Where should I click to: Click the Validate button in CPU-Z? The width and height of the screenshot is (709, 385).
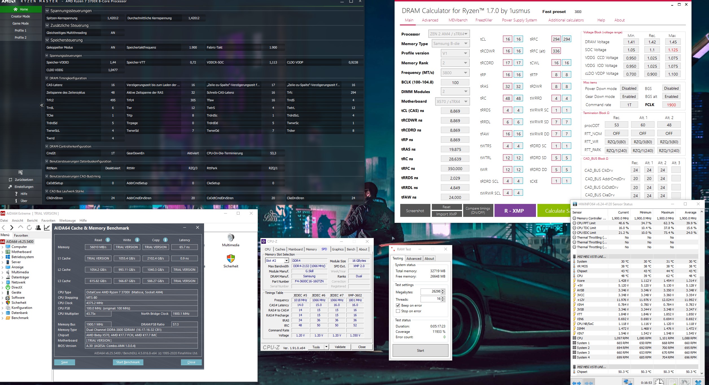(x=340, y=347)
